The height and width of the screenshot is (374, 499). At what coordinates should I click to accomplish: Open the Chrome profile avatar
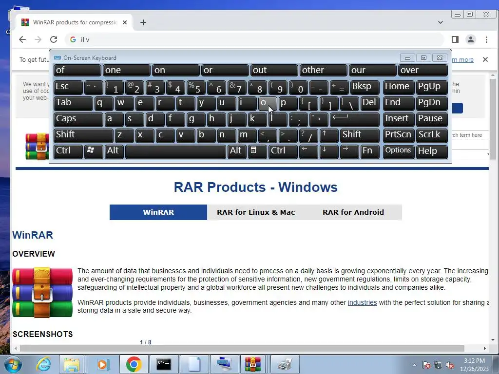point(470,39)
